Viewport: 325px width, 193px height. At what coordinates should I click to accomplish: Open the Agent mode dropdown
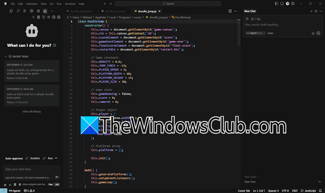pos(255,33)
